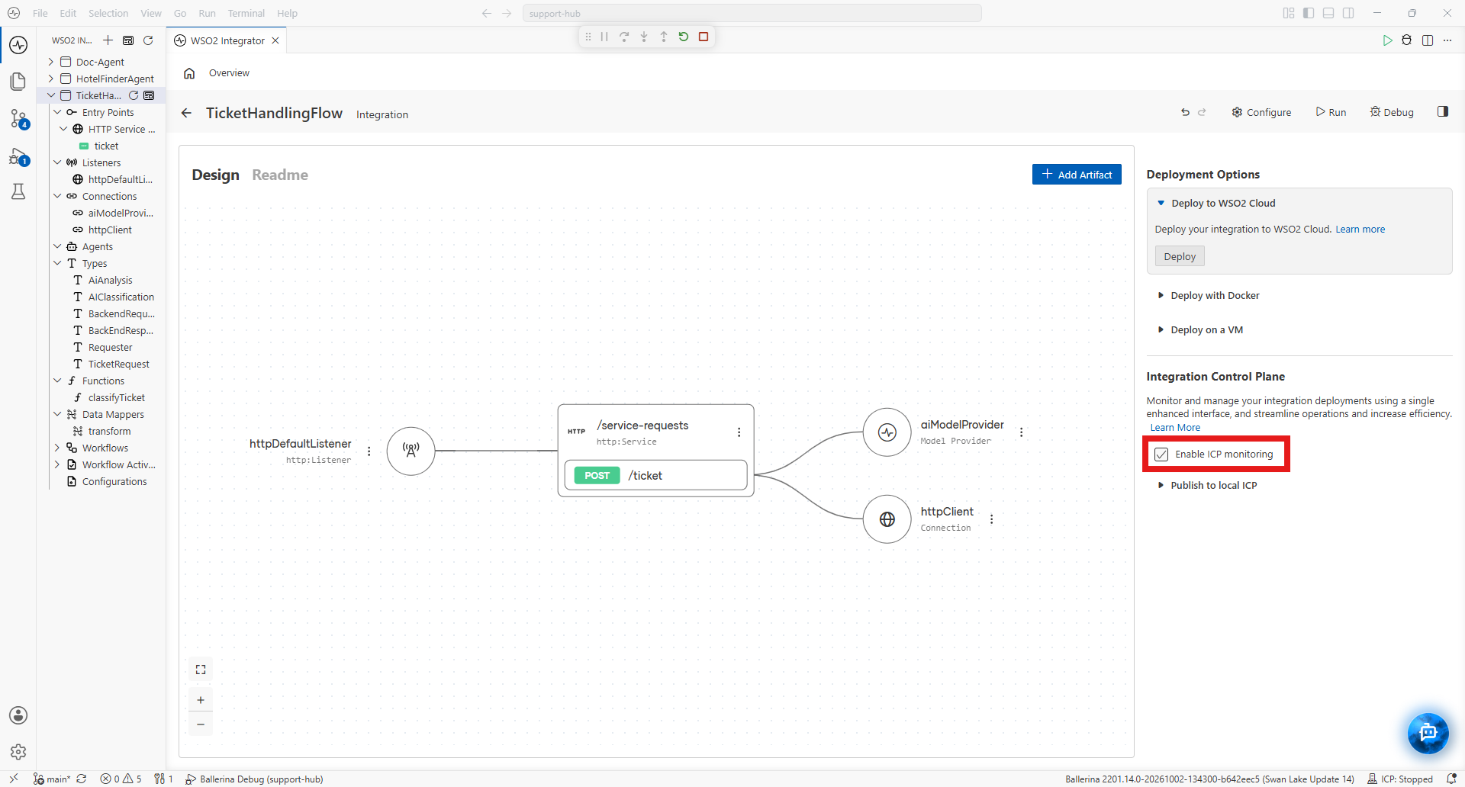
Task: Click the restart debug session icon
Action: click(684, 37)
